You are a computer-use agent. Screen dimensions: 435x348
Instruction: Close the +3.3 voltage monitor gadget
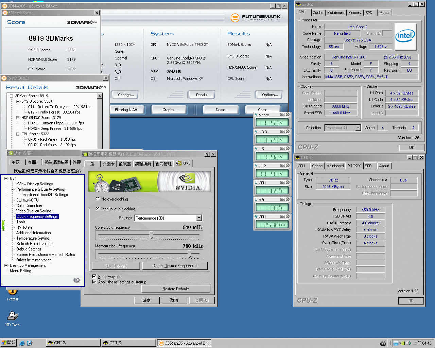click(288, 132)
